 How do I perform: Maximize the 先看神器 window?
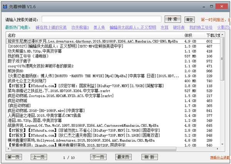coord(211,6)
